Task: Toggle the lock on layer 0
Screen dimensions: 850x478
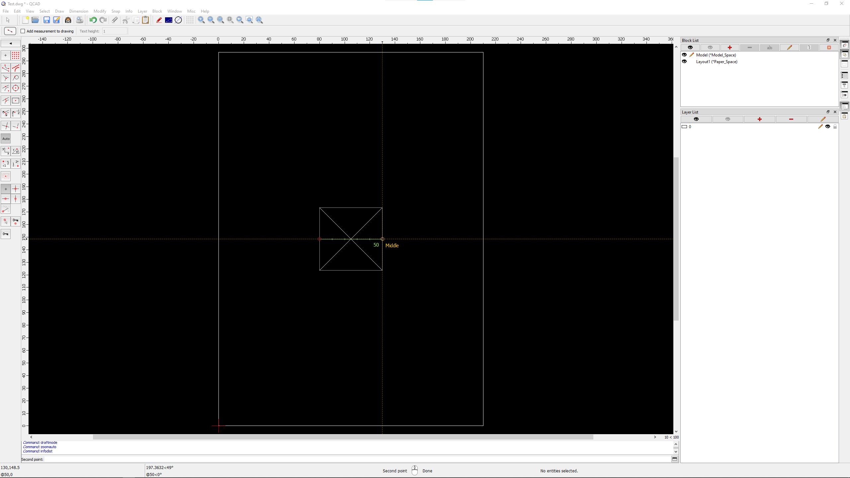Action: tap(835, 126)
